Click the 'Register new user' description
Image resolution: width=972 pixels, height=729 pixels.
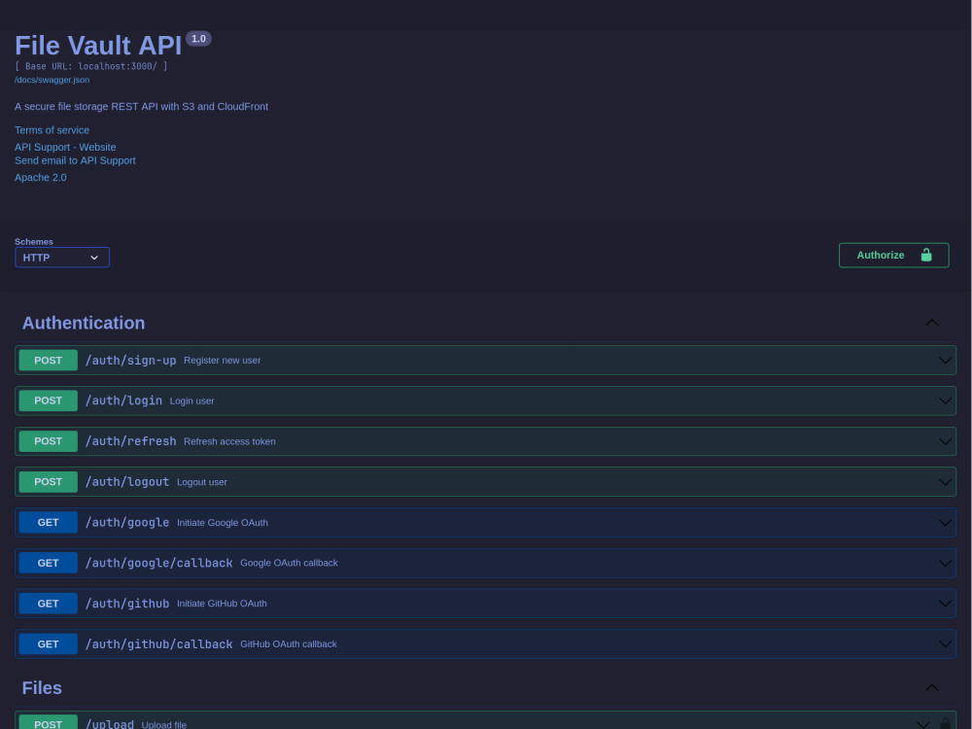(222, 361)
